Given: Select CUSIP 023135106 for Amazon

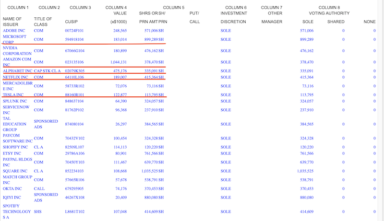Looking at the screenshot, I should coord(74,62).
